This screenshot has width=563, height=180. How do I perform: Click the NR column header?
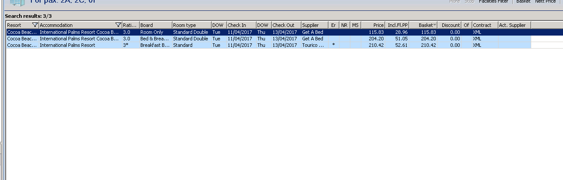point(345,25)
